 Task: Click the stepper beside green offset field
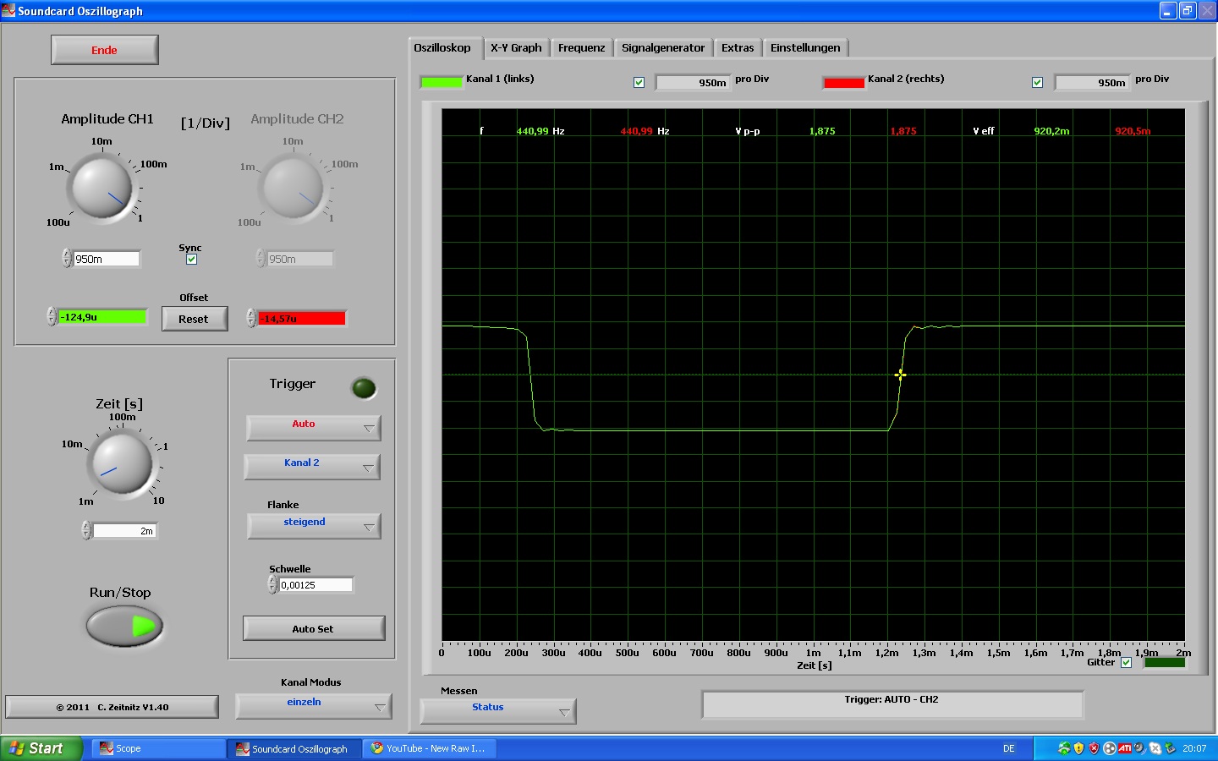52,317
